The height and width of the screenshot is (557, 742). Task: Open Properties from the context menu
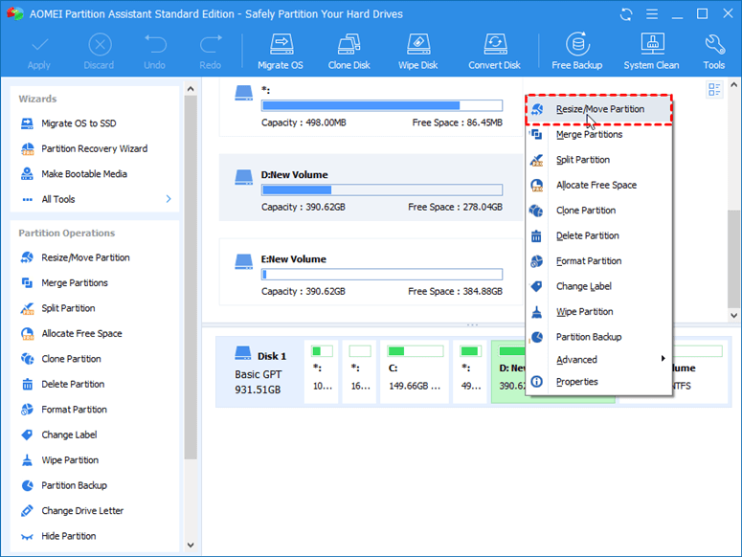[x=598, y=382]
